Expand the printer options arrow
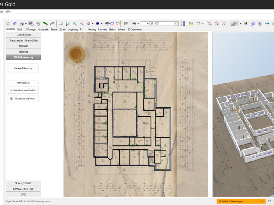The image size is (274, 205). [26, 24]
